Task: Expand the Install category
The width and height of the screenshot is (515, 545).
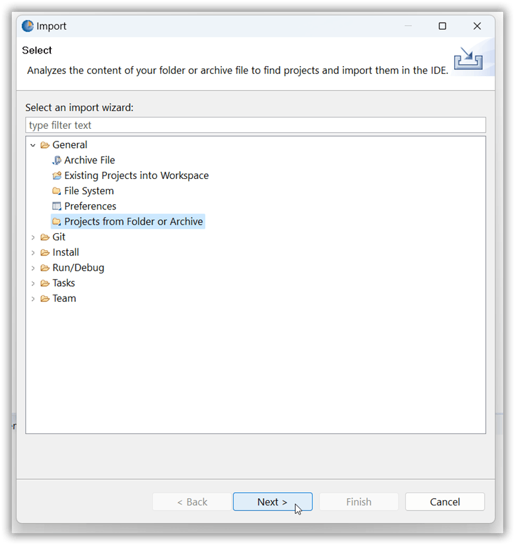Action: [33, 252]
